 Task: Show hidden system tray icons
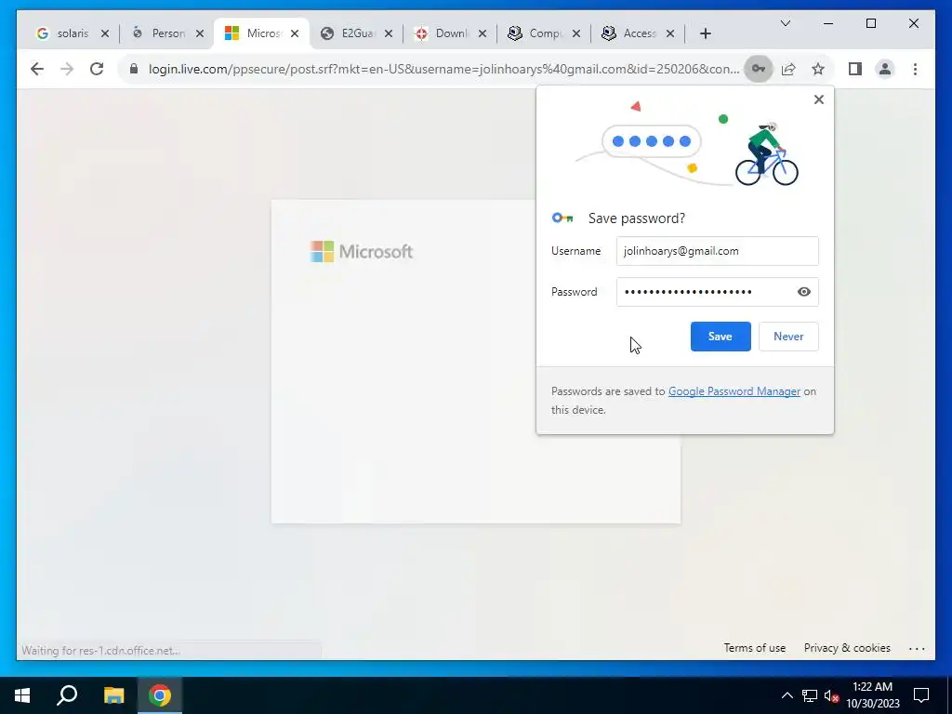[787, 695]
